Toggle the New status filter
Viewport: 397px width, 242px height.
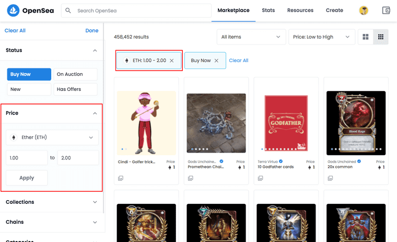tap(29, 89)
